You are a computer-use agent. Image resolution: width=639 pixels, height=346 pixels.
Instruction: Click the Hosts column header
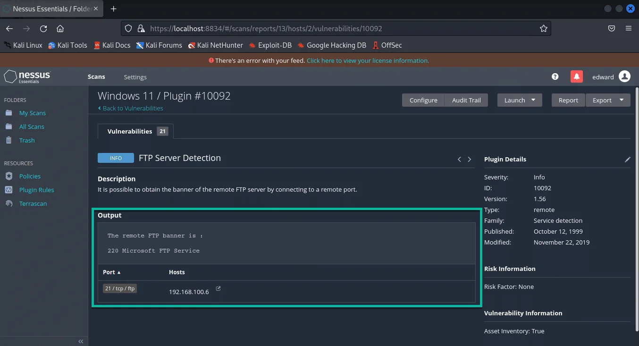177,272
